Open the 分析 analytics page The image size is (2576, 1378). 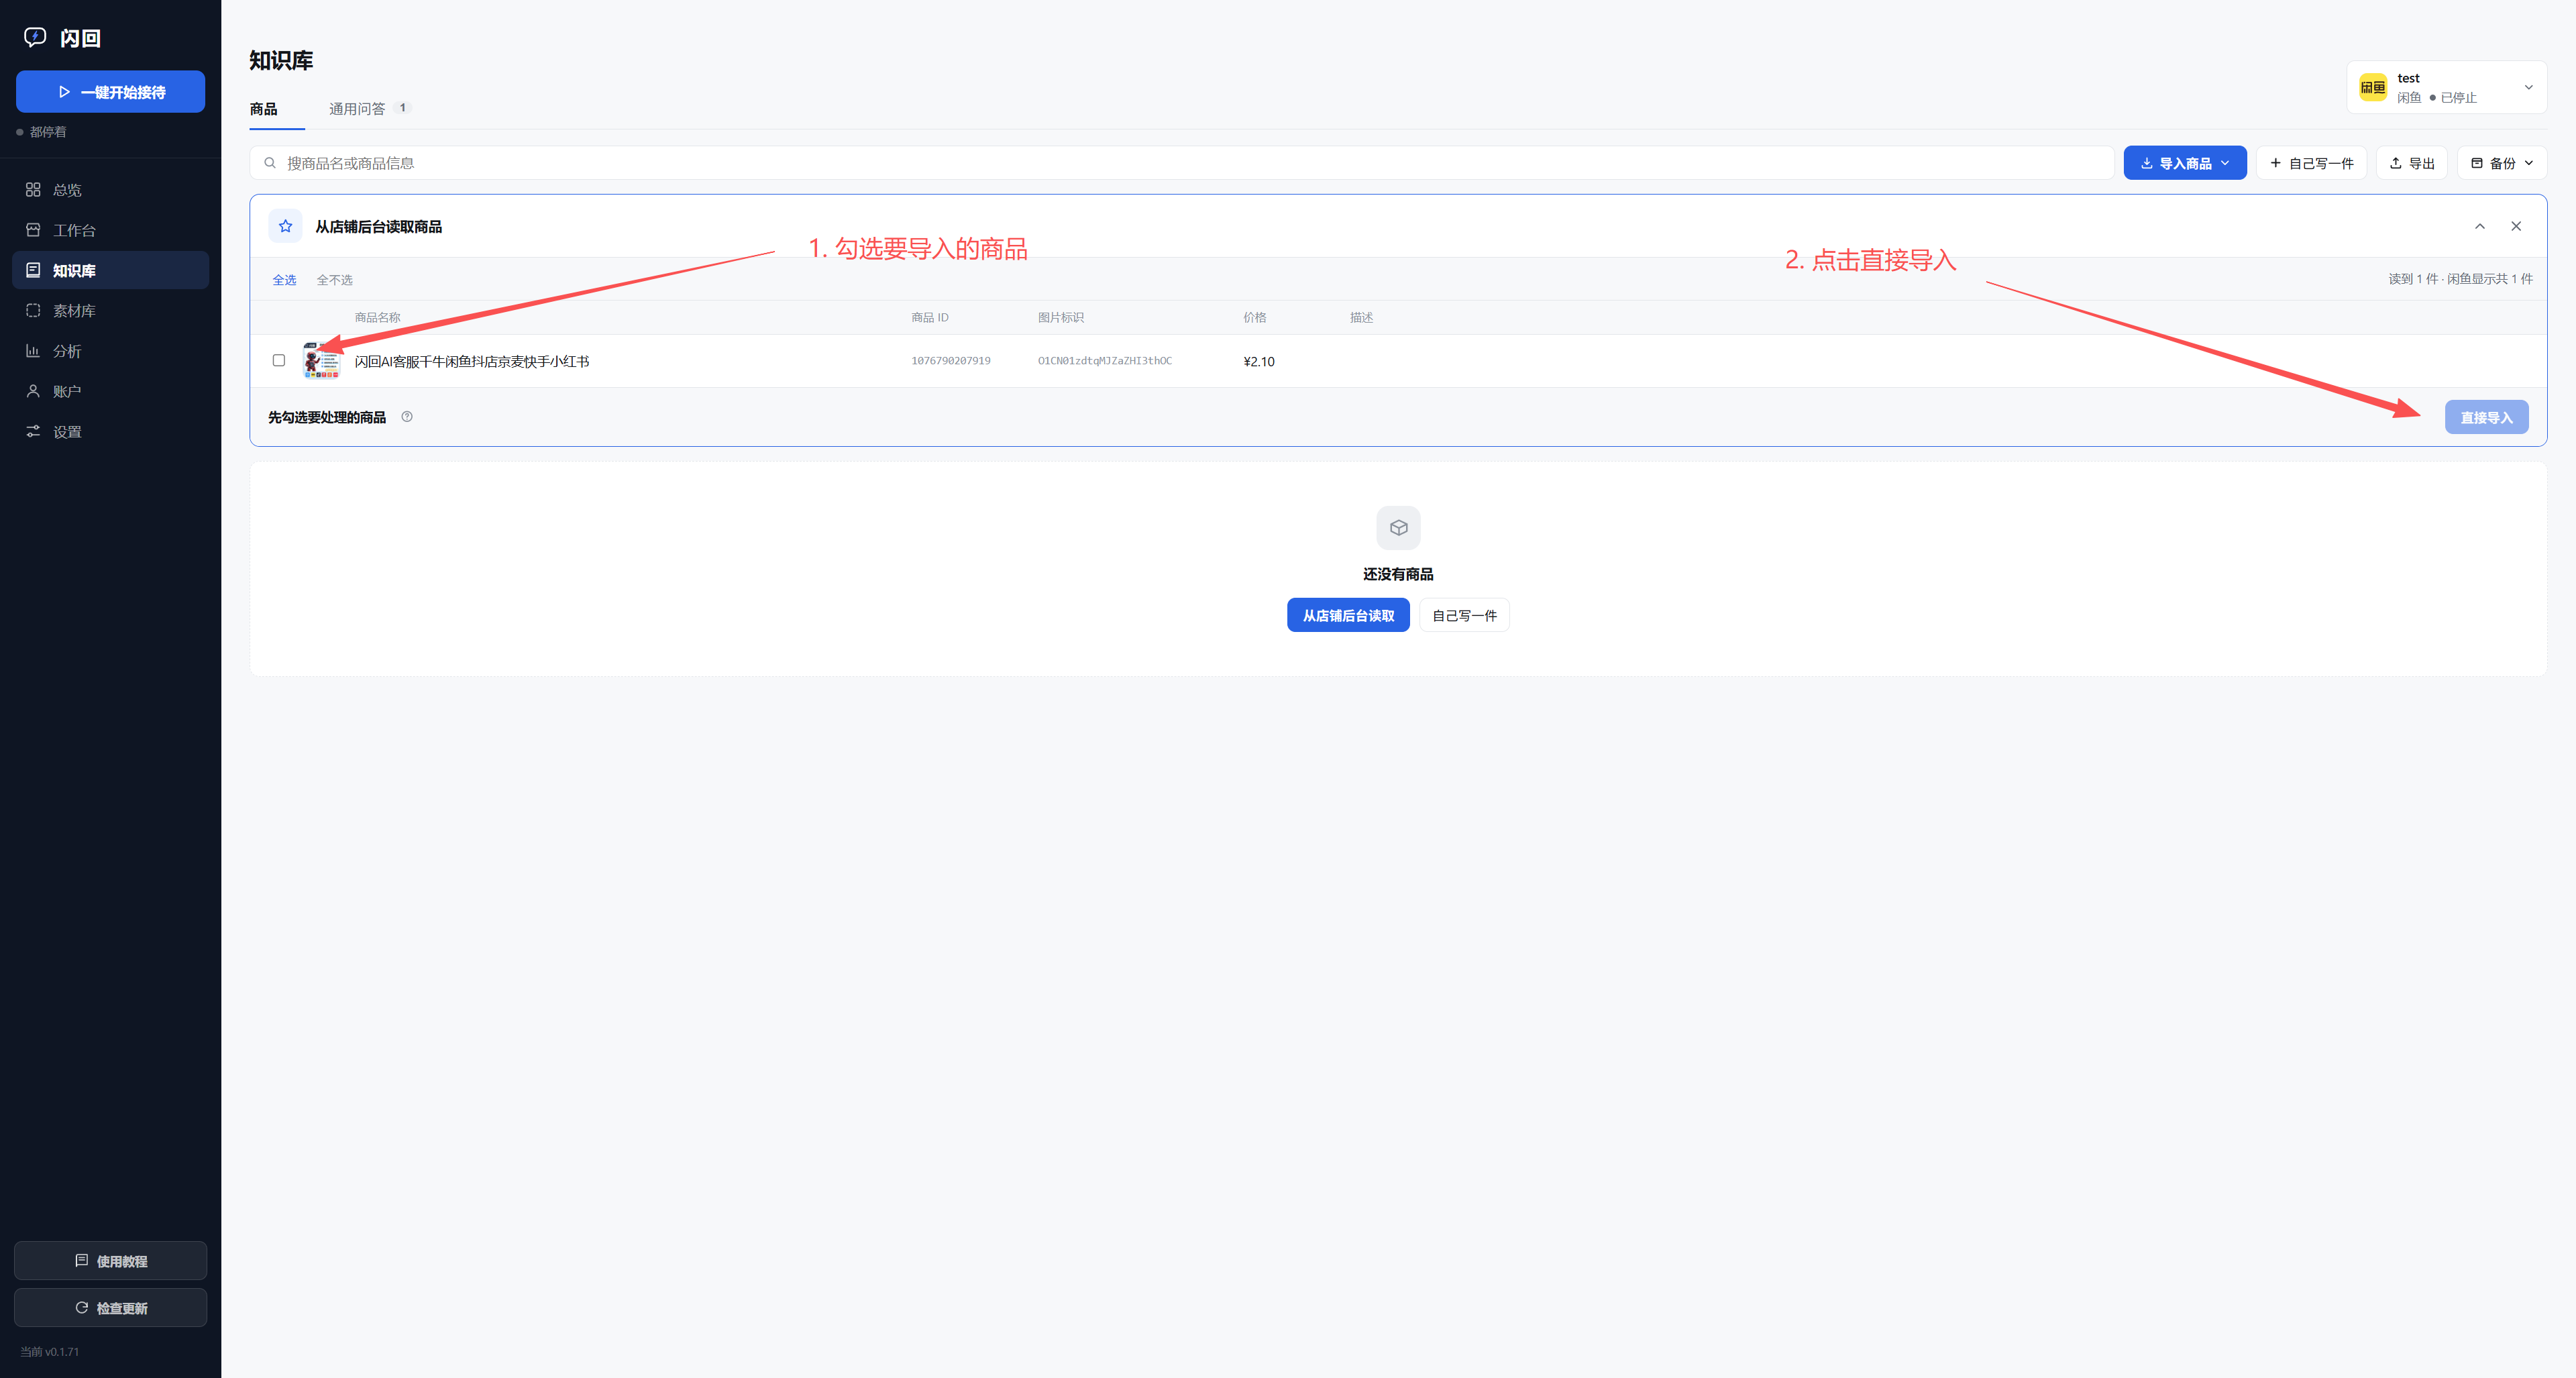pos(111,351)
